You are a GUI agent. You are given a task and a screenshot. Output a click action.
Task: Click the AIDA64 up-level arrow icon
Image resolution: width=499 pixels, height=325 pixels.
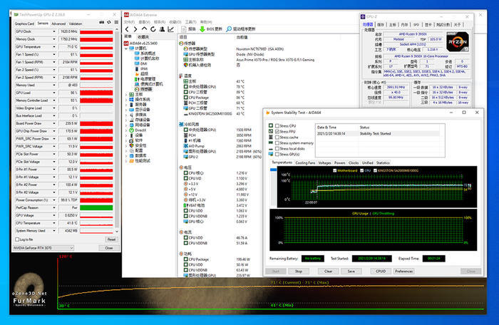144,29
